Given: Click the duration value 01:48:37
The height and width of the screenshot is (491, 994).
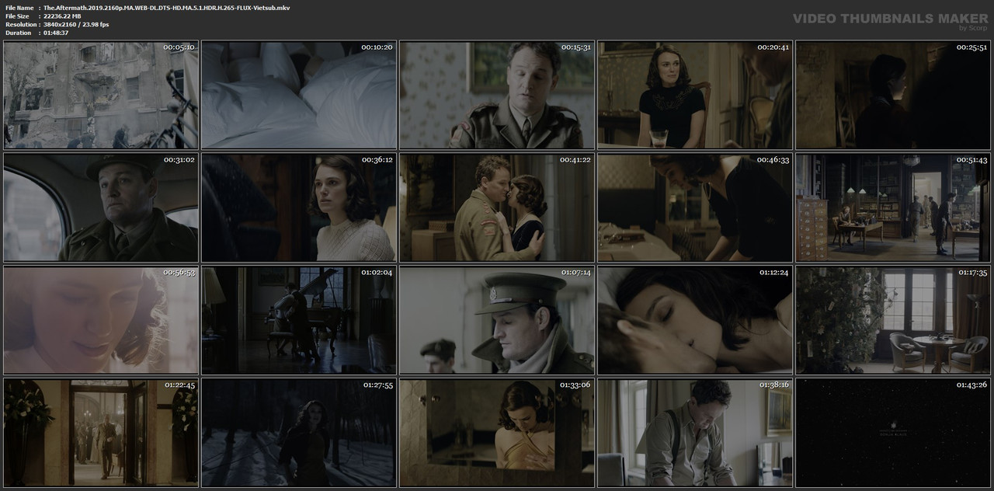Looking at the screenshot, I should point(57,33).
